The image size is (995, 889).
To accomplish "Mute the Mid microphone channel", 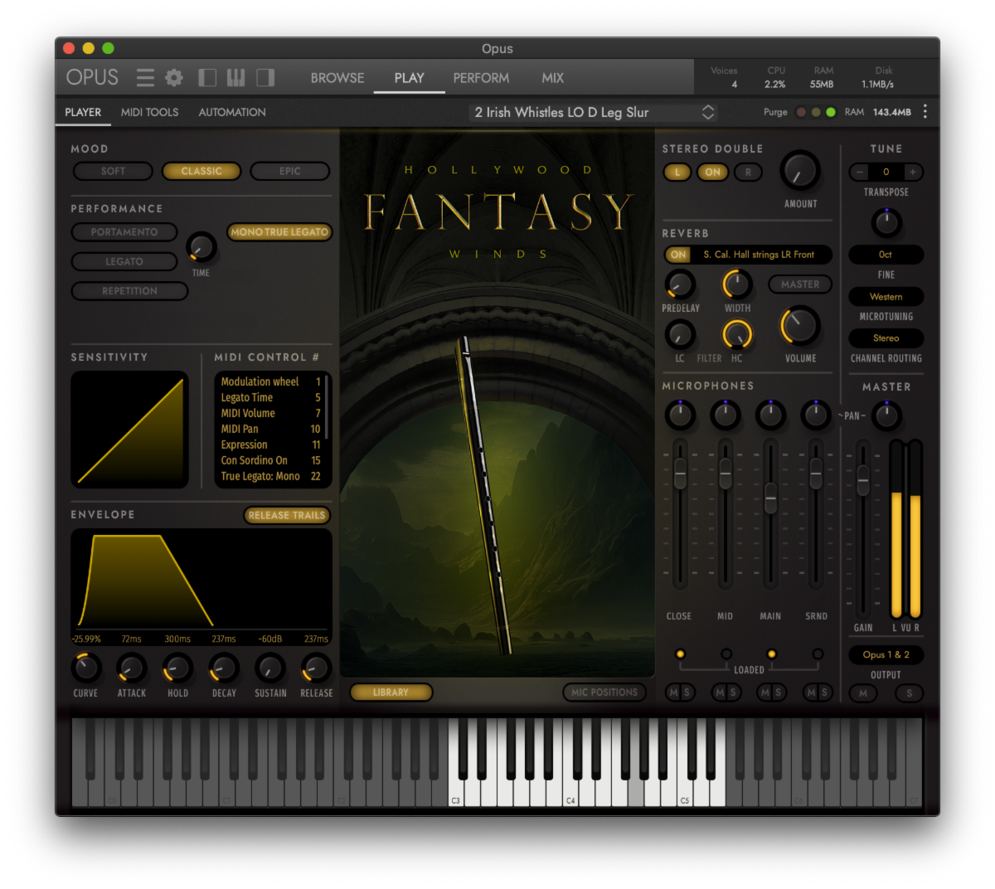I will 719,692.
